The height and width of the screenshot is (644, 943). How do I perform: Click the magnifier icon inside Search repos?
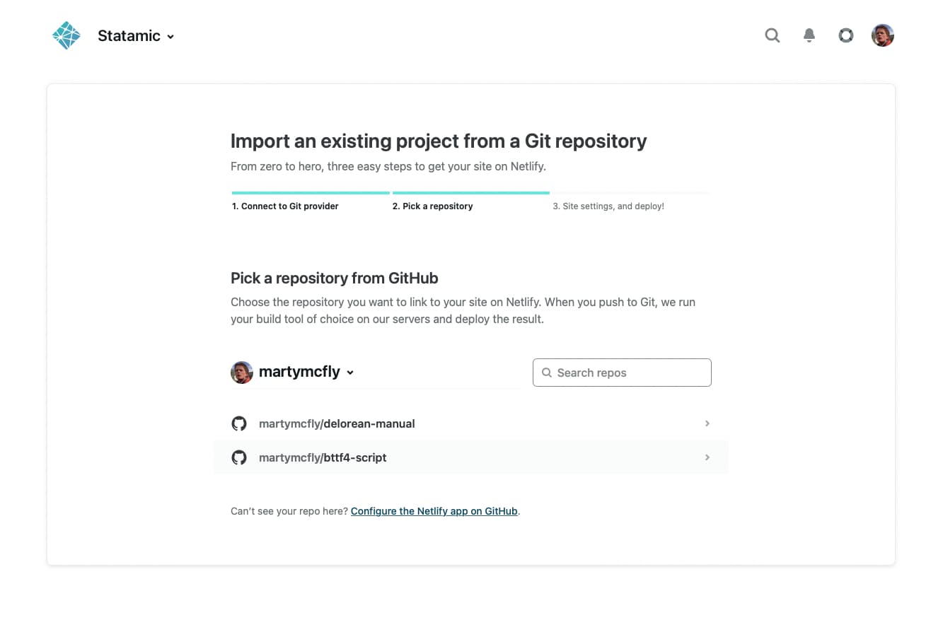click(x=547, y=373)
